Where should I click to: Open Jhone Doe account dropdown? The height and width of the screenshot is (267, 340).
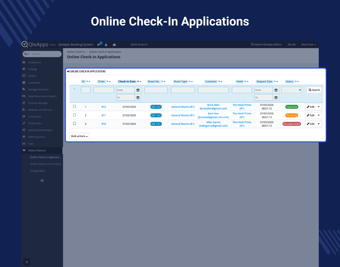[308, 44]
